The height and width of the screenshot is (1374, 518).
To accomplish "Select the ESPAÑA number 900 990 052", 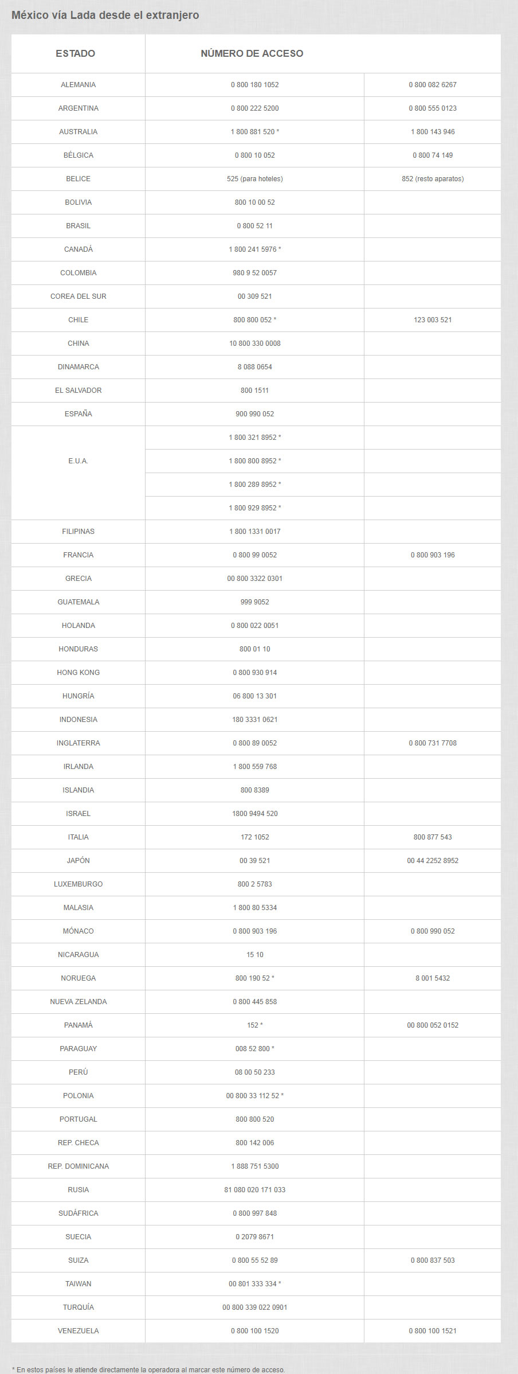I will [254, 414].
